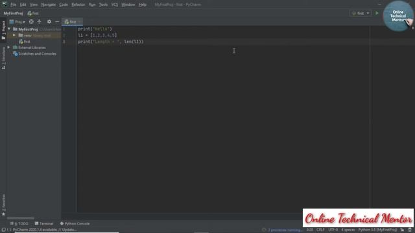This screenshot has height=233, width=415.
Task: Open the TODO tool window
Action: (19, 223)
